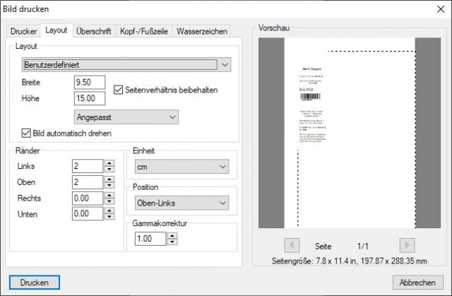This screenshot has height=296, width=452.
Task: Increase the Gammakorrektur value
Action: pyautogui.click(x=172, y=236)
